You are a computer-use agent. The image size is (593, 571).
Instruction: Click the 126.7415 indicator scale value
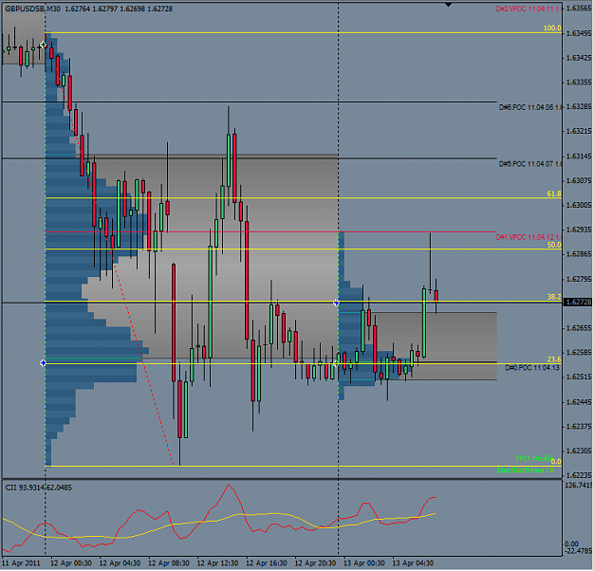click(x=579, y=486)
